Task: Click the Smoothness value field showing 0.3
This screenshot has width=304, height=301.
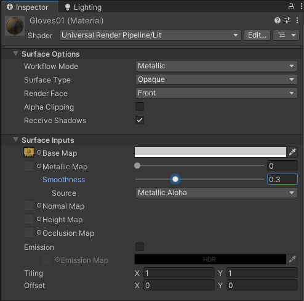Action: coord(282,179)
